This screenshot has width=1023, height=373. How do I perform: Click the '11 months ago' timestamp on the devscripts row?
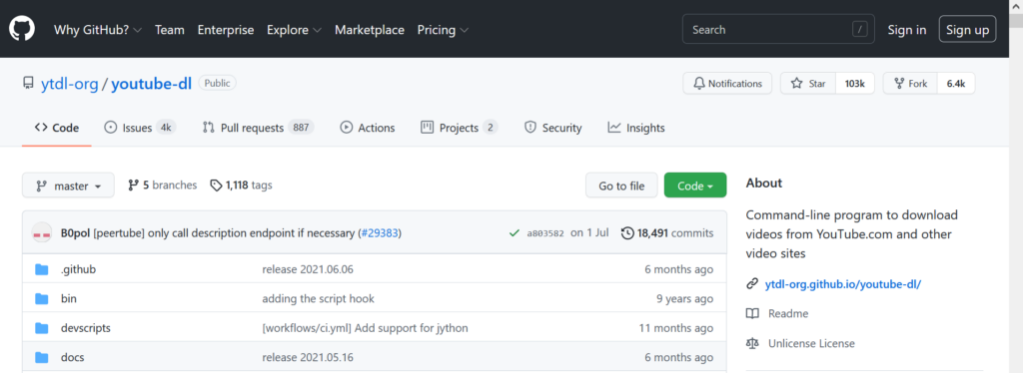(676, 328)
